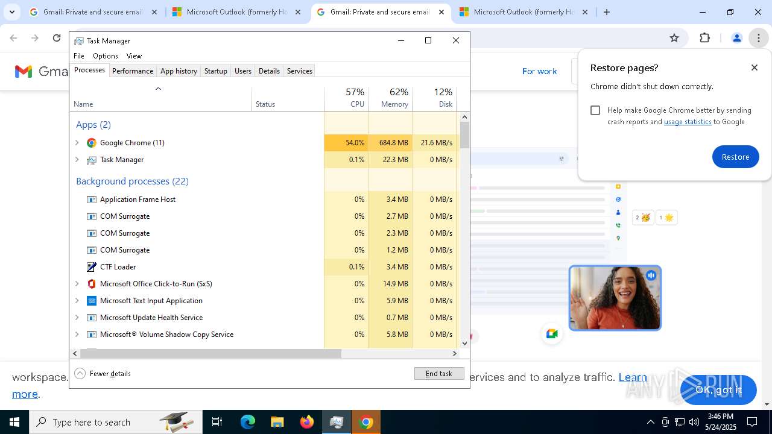Show hidden system tray icons
The image size is (772, 434).
(x=650, y=422)
